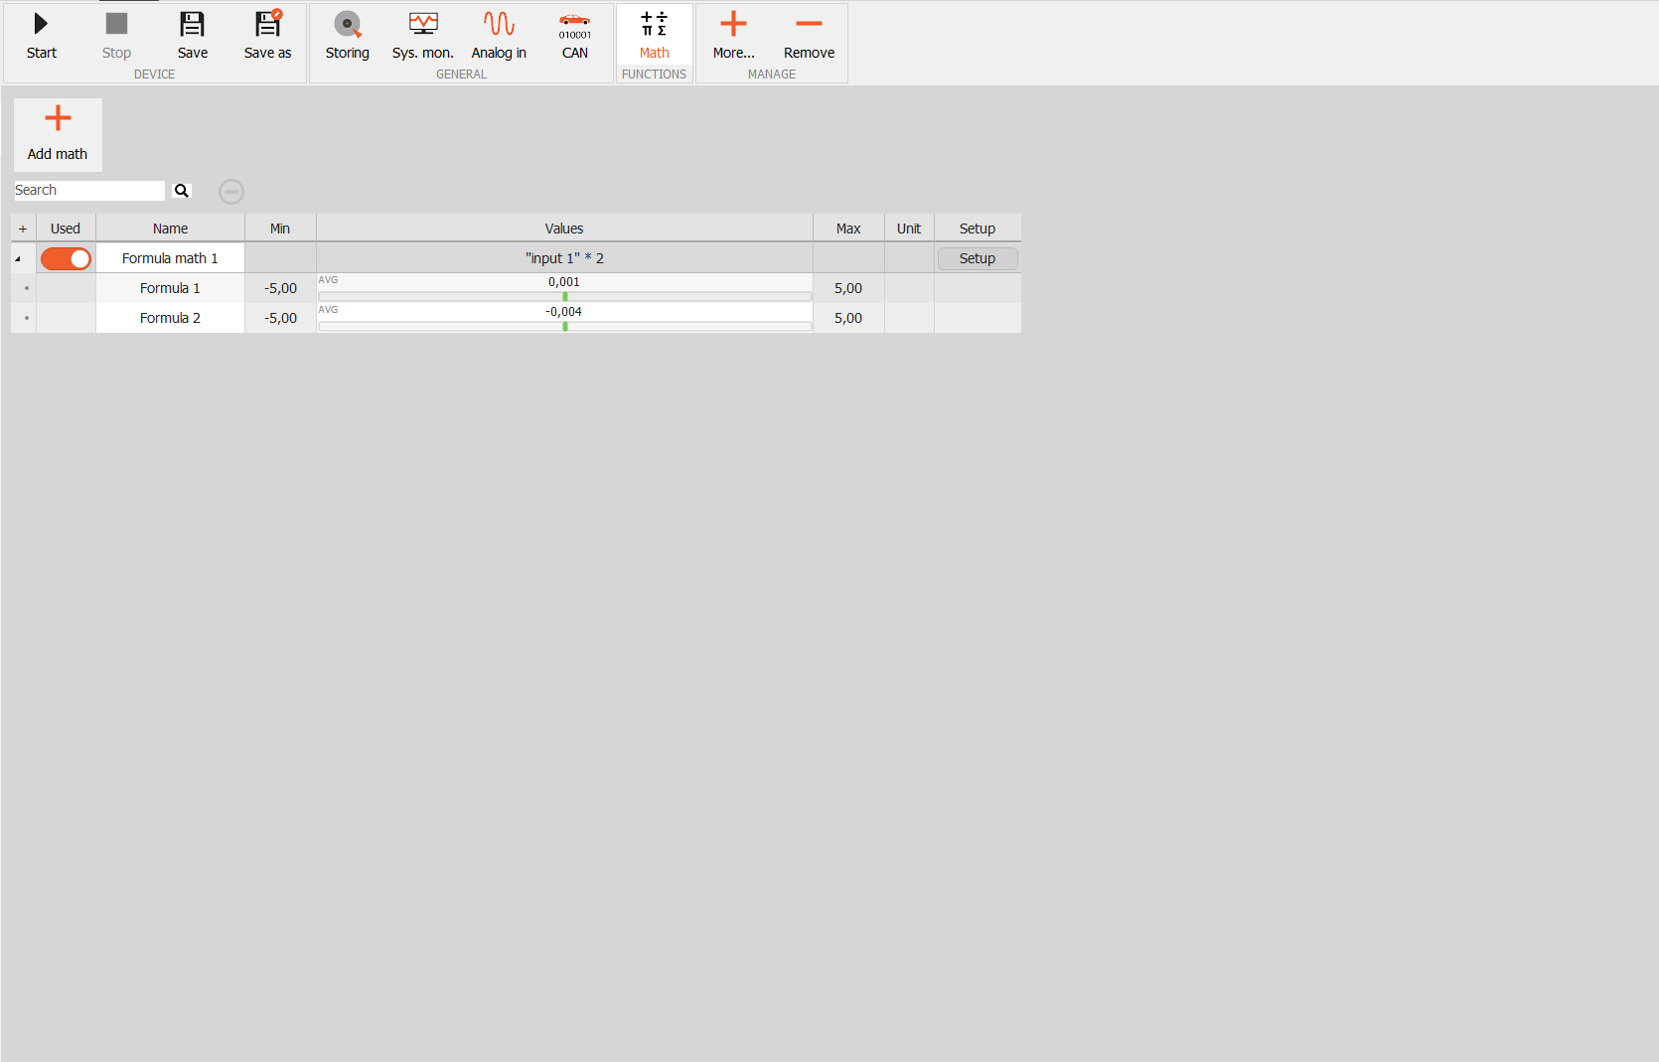Click the Used column header
This screenshot has width=1659, height=1062.
(x=66, y=228)
